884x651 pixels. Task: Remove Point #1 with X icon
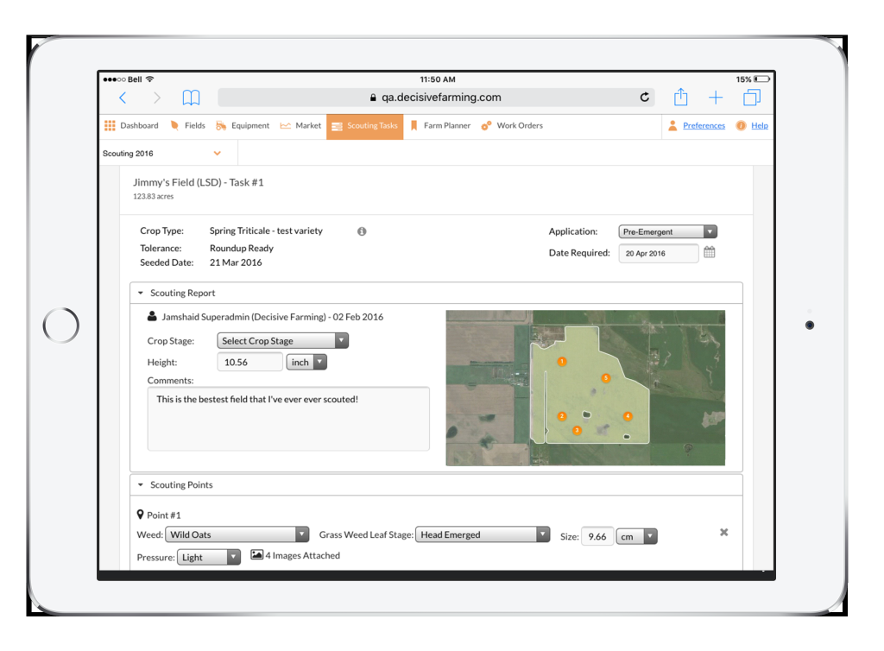coord(724,532)
